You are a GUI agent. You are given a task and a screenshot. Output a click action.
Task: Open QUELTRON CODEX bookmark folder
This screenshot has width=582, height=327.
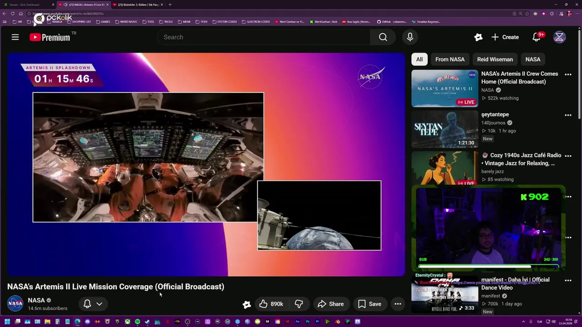point(256,22)
